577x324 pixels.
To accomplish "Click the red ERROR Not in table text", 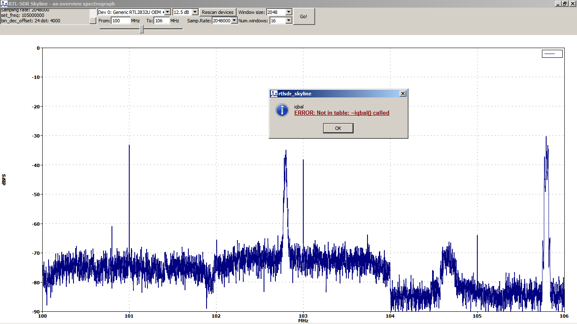I will [x=341, y=113].
